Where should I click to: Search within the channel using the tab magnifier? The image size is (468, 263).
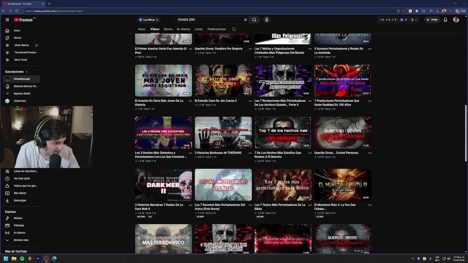click(x=234, y=29)
